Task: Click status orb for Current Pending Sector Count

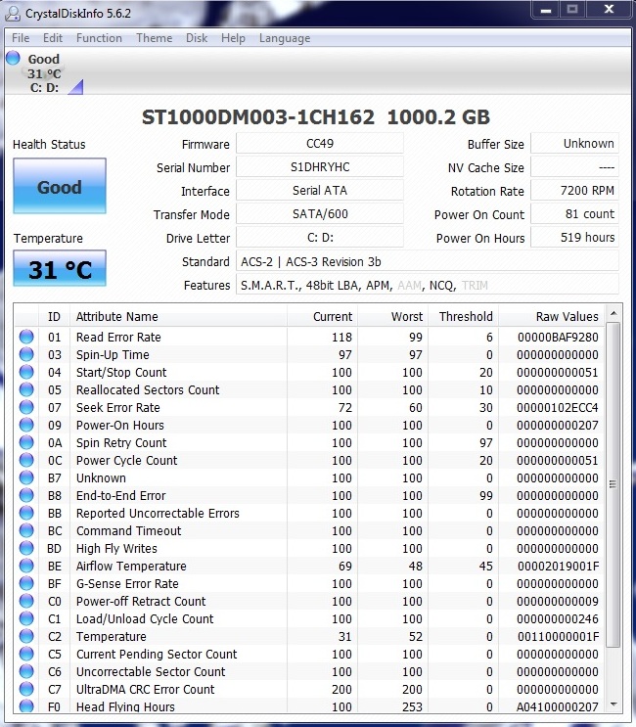Action: click(26, 654)
